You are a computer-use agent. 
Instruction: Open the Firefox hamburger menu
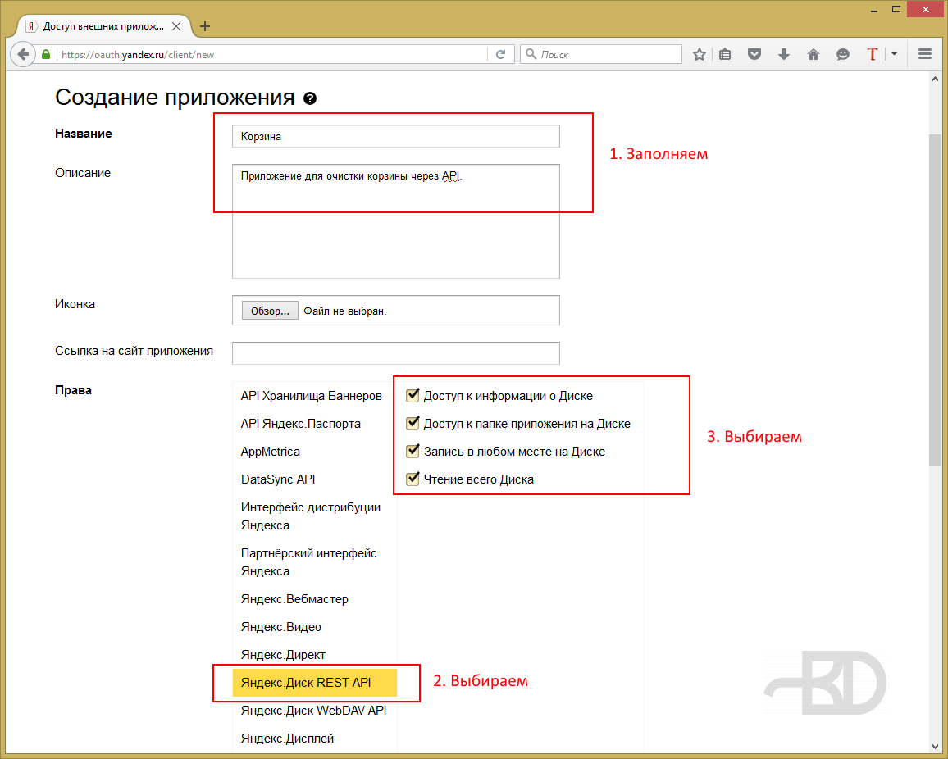point(924,54)
